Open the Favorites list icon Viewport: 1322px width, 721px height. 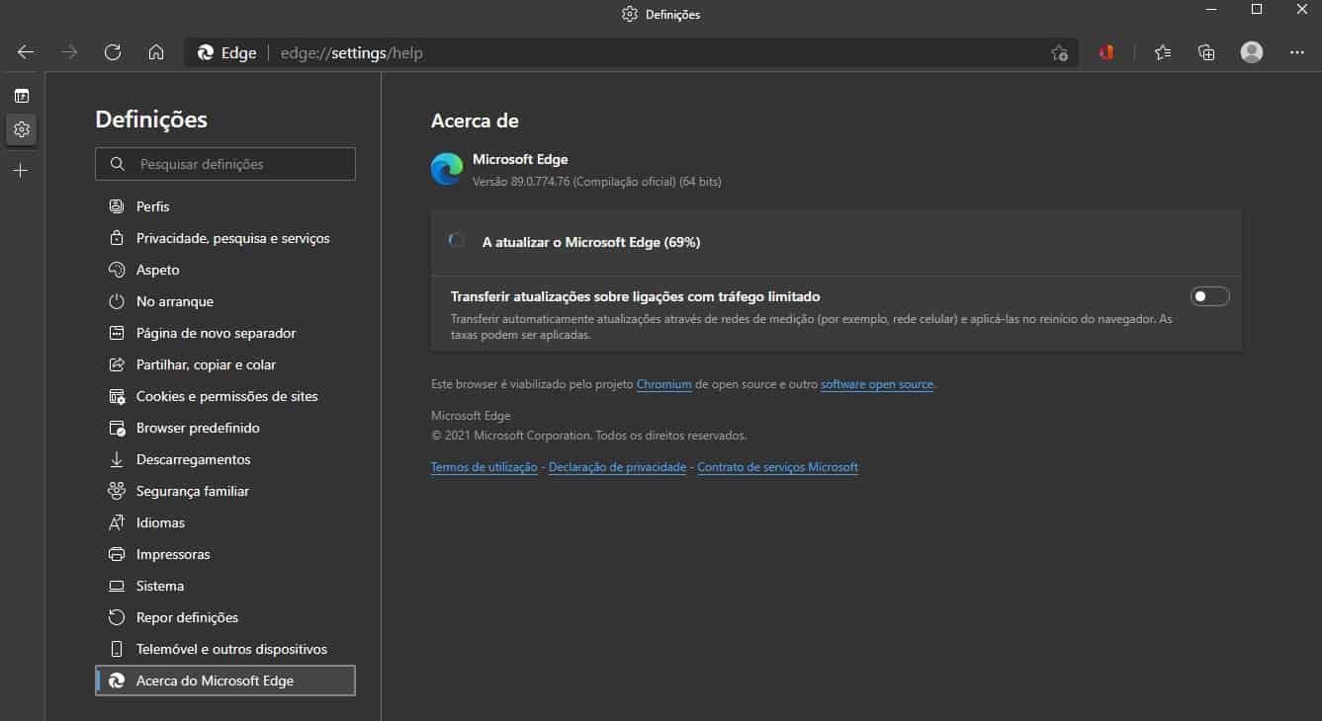[x=1163, y=53]
